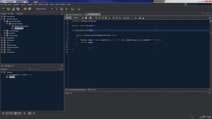Switch to NameProcessing.java editor tab
The width and height of the screenshot is (212, 119).
pyautogui.click(x=75, y=14)
